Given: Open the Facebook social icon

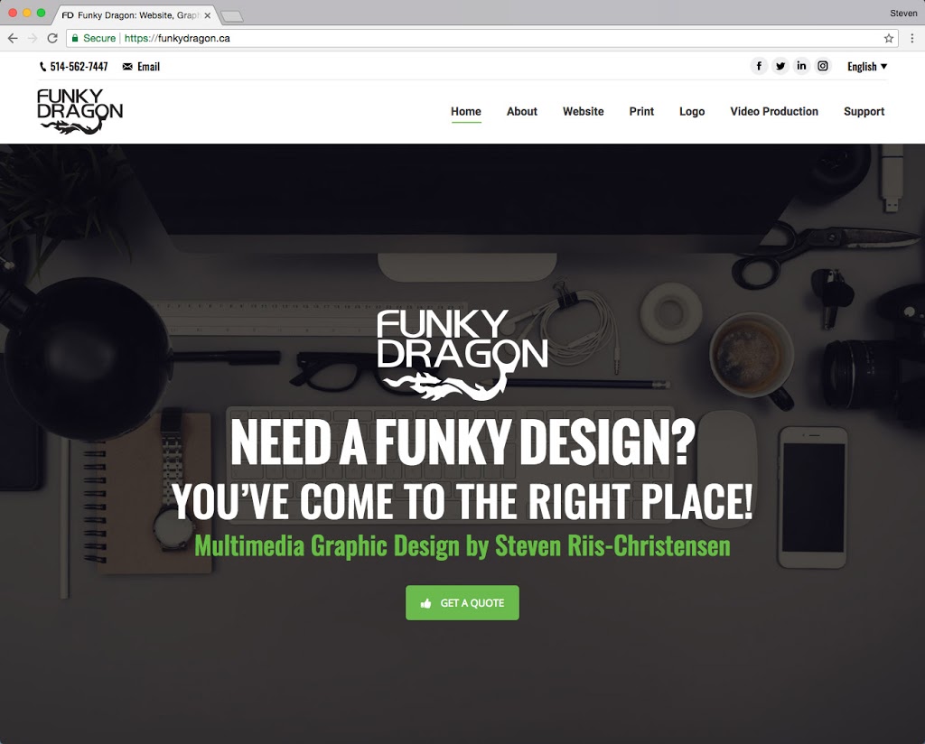Looking at the screenshot, I should 759,66.
